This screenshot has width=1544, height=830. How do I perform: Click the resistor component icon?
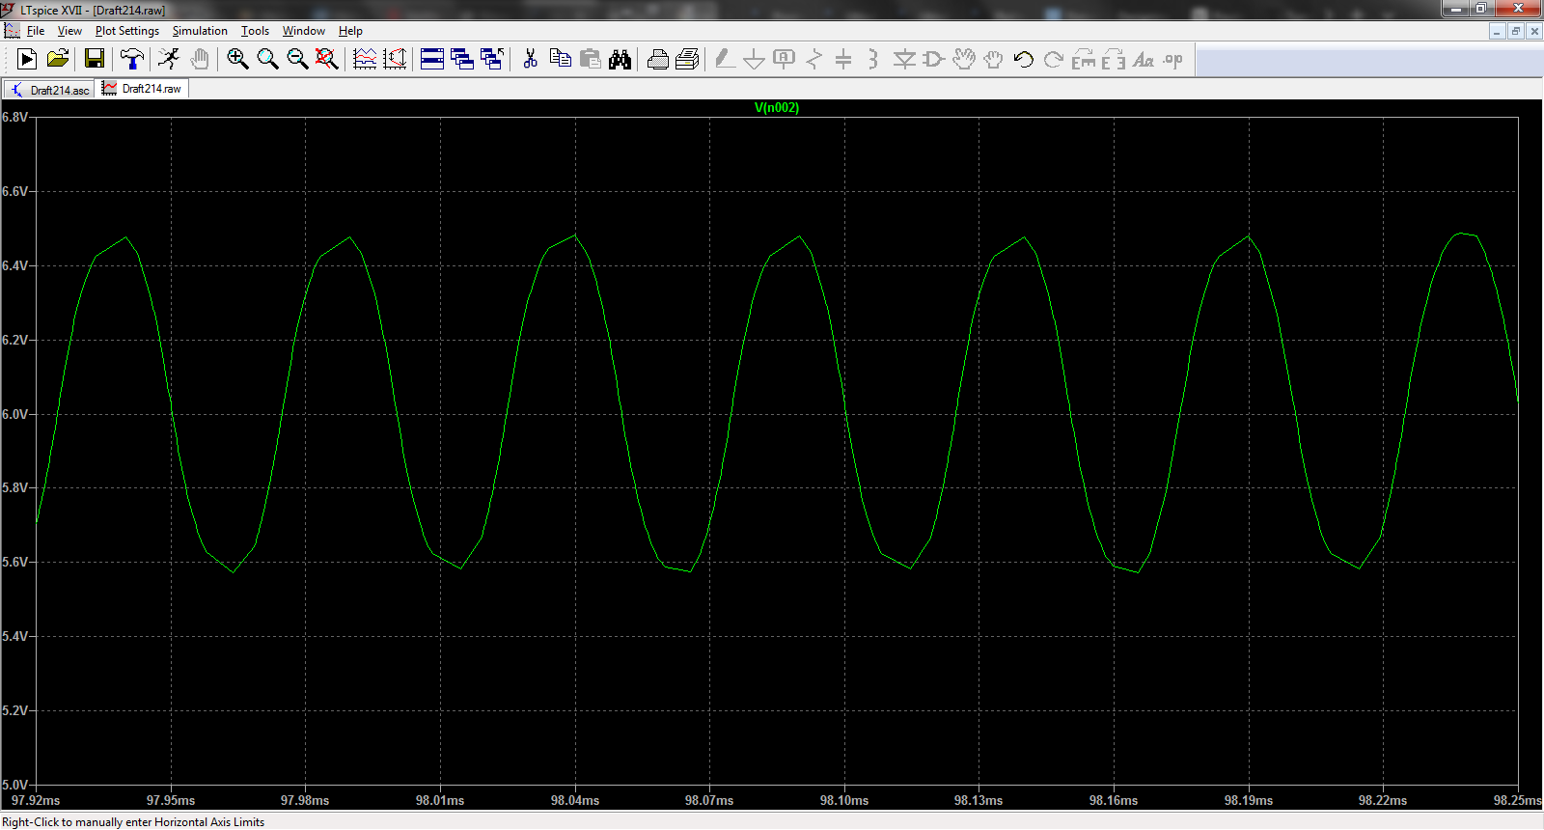(x=814, y=60)
